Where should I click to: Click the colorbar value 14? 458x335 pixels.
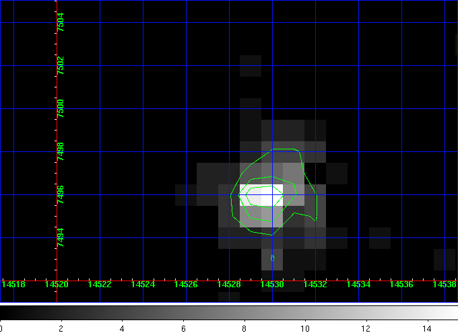[x=427, y=329]
